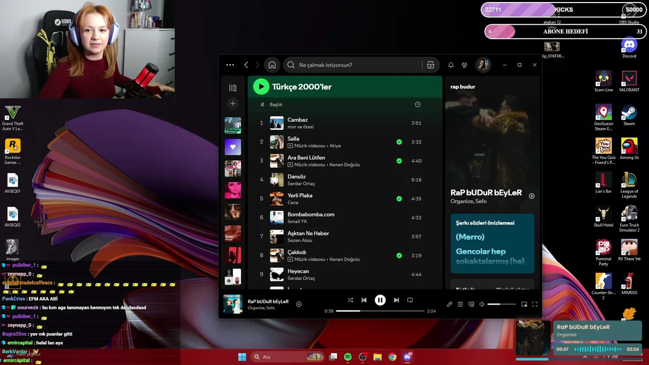Viewport: 649px width, 365px height.
Task: Toggle saved checkmark for 'Yerli Plaka'
Action: click(x=399, y=199)
